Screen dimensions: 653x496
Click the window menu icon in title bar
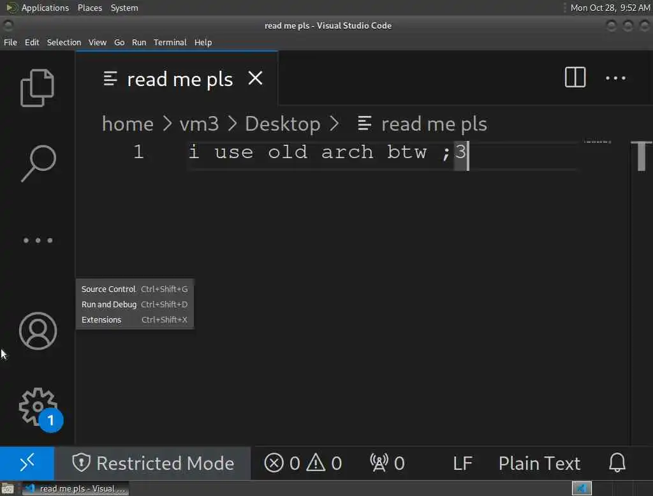pos(8,26)
